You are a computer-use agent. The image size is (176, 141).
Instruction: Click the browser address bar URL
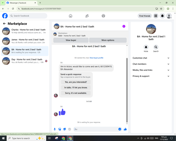point(42,9)
